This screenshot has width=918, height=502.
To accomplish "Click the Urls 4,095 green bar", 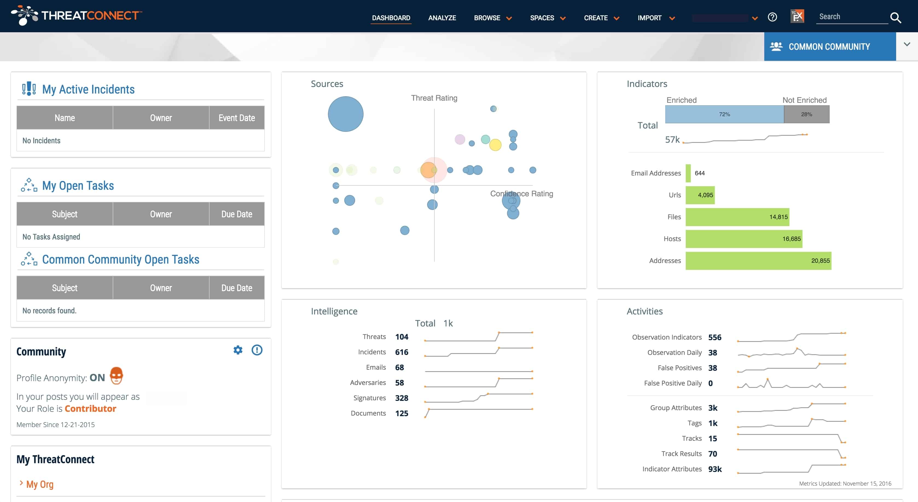I will (x=700, y=195).
